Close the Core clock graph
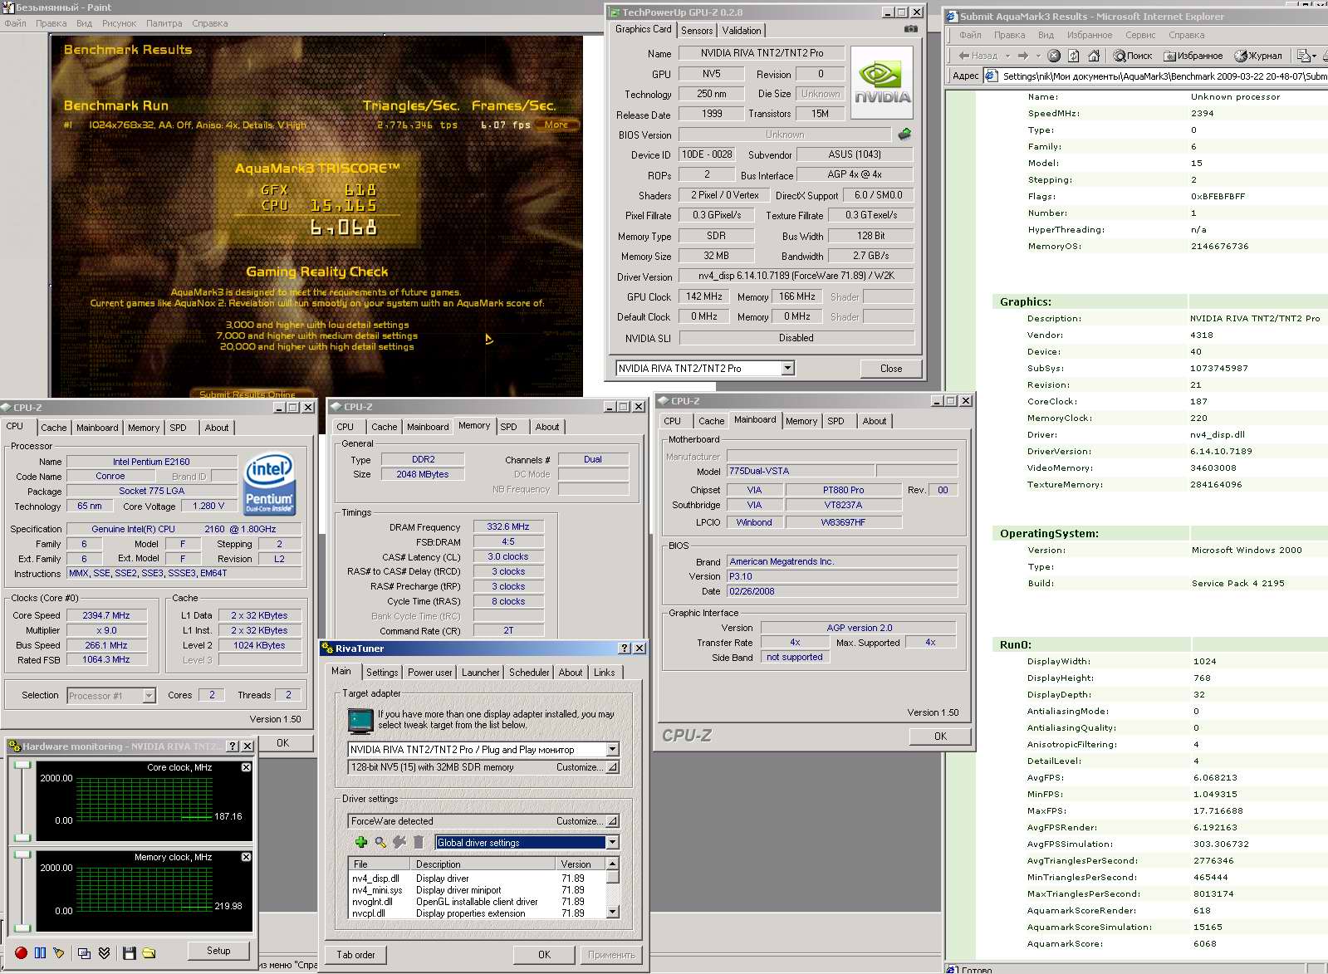Image resolution: width=1328 pixels, height=974 pixels. (x=246, y=767)
